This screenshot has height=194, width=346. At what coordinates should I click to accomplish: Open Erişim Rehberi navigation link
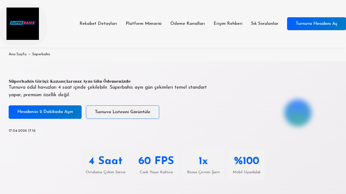tap(228, 24)
